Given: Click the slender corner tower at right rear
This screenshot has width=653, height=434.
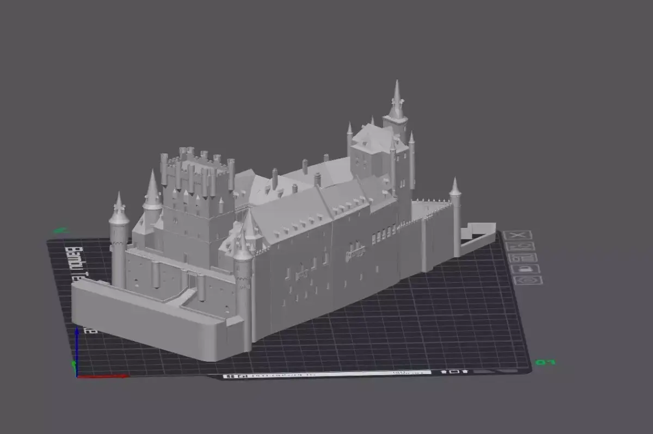Looking at the screenshot, I should pos(455,218).
